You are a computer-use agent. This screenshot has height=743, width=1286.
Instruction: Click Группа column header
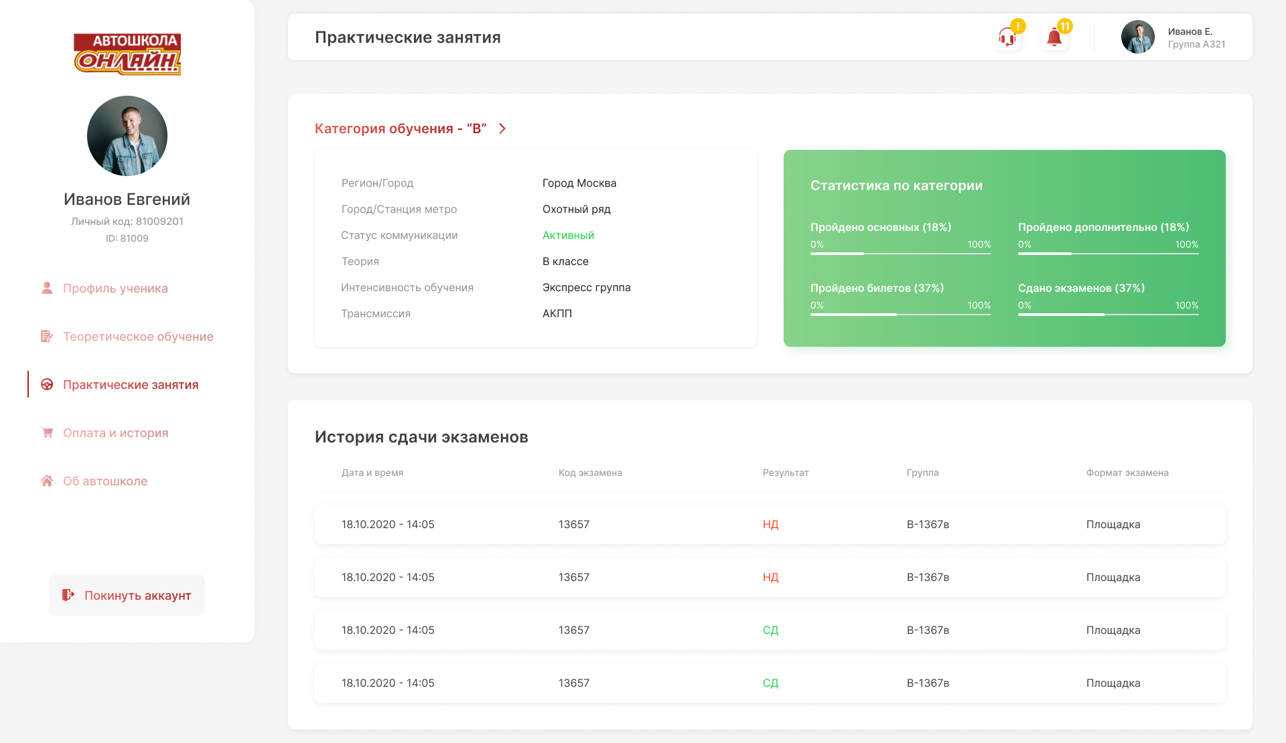[923, 473]
